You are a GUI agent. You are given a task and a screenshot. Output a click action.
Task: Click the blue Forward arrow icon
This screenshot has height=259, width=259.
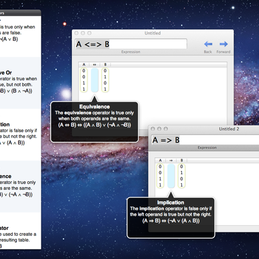click(x=223, y=44)
